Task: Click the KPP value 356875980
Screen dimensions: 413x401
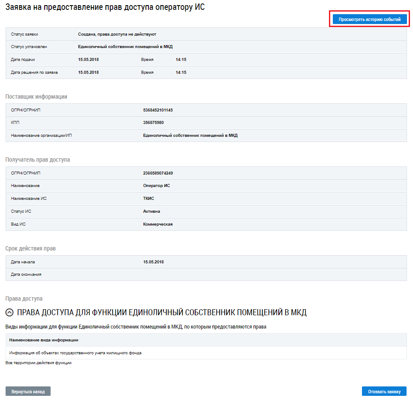Action: click(154, 123)
